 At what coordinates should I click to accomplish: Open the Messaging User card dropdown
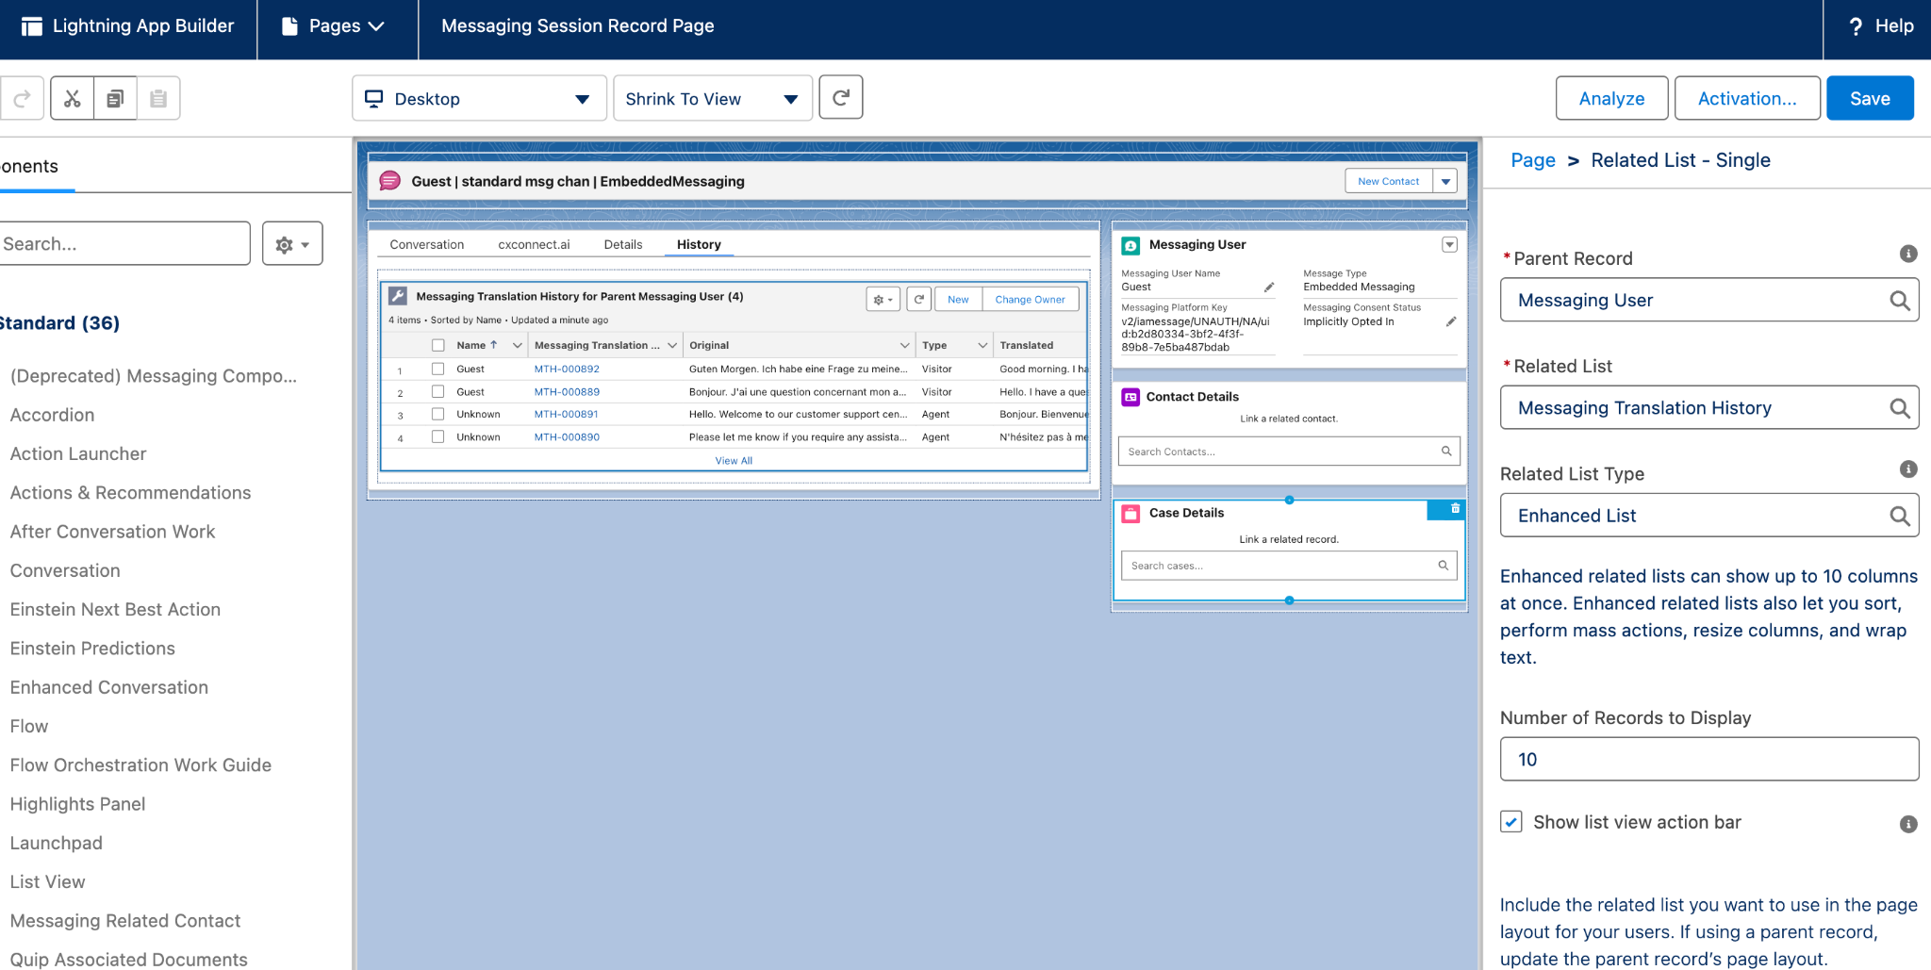1450,245
